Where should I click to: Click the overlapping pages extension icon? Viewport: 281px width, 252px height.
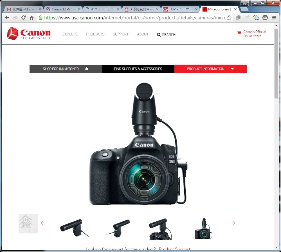click(256, 17)
